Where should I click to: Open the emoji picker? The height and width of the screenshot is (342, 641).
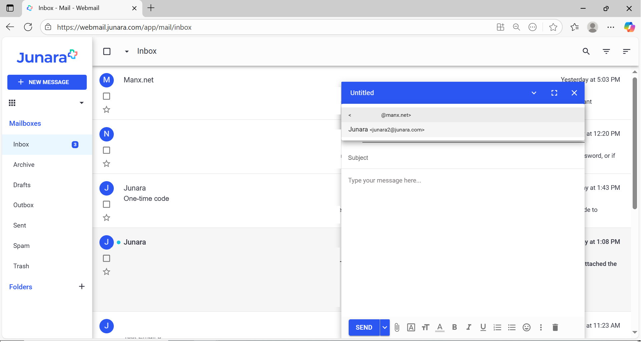(527, 328)
